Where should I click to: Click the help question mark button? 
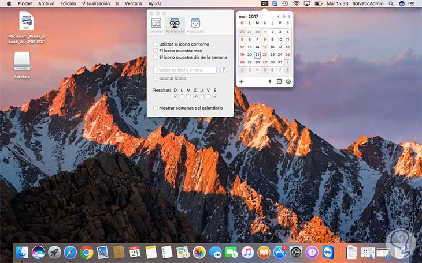click(x=224, y=70)
